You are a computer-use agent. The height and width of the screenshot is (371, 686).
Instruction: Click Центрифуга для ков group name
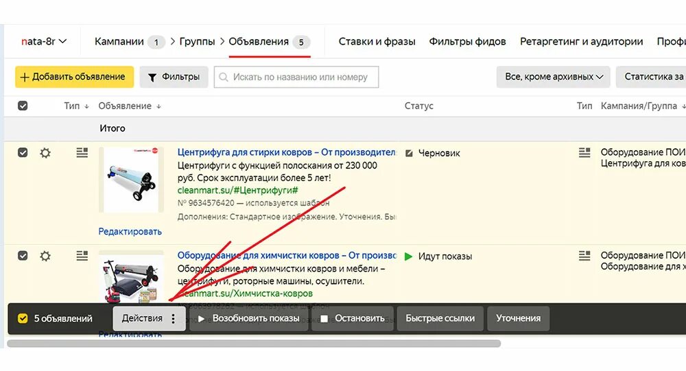643,163
